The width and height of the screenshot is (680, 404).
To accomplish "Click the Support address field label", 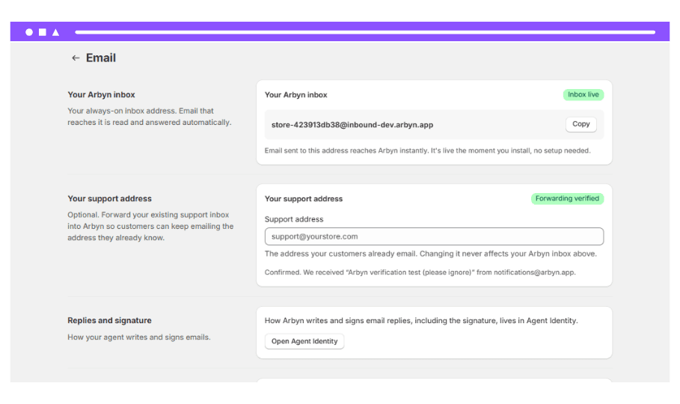I will (x=294, y=219).
